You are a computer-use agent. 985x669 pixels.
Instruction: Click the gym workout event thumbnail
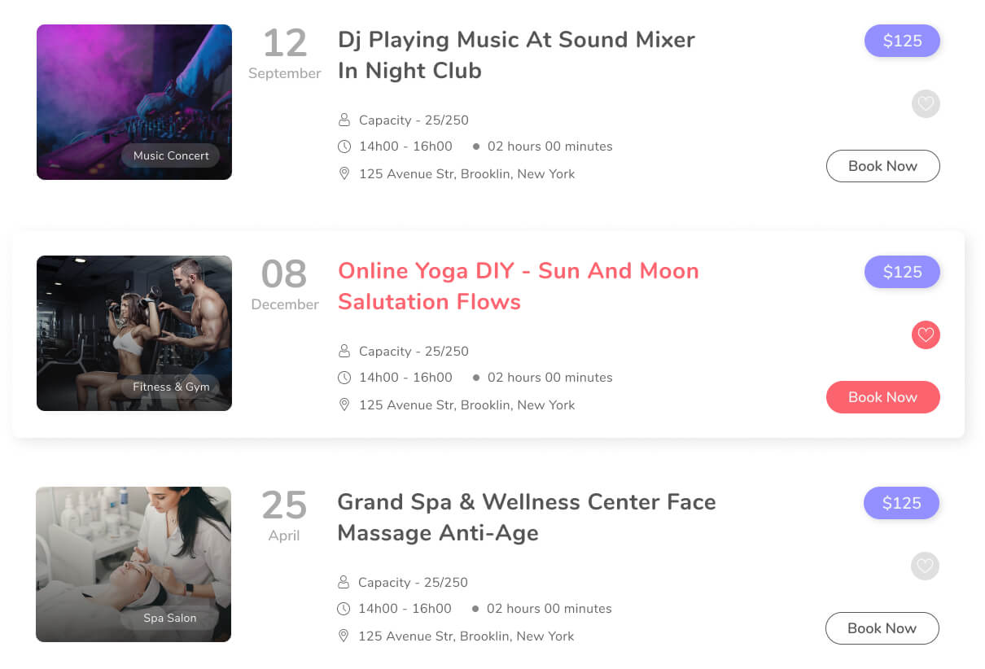click(134, 321)
